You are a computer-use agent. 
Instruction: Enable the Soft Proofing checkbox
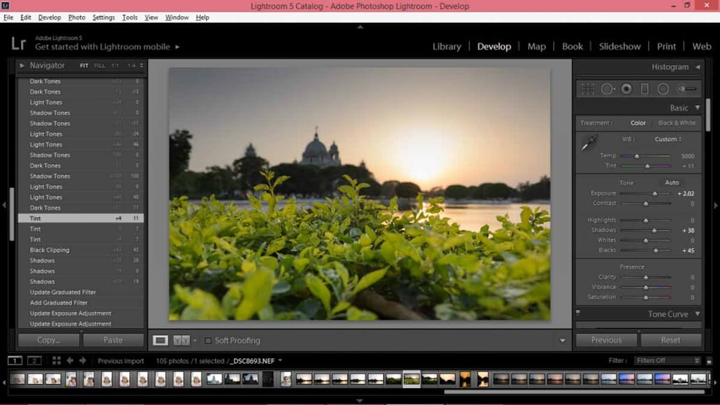[207, 341]
